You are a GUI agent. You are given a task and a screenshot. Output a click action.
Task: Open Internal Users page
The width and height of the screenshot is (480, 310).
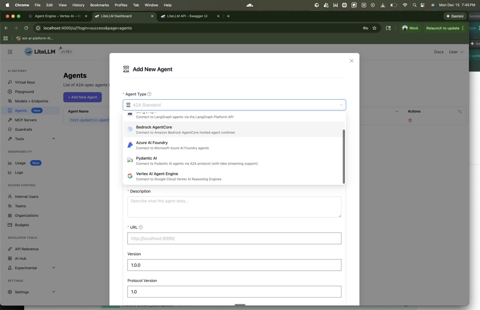pos(26,196)
